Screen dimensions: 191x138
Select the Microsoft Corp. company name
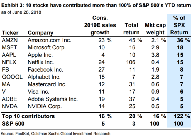tap(47, 47)
